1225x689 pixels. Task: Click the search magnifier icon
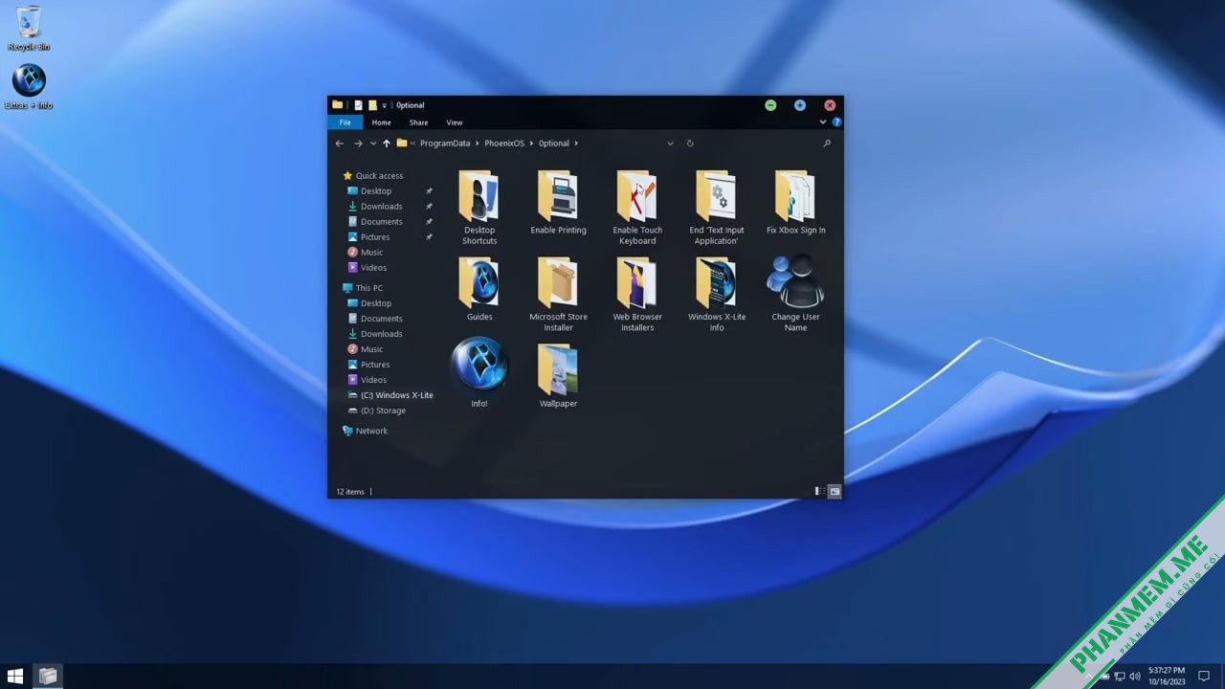827,144
